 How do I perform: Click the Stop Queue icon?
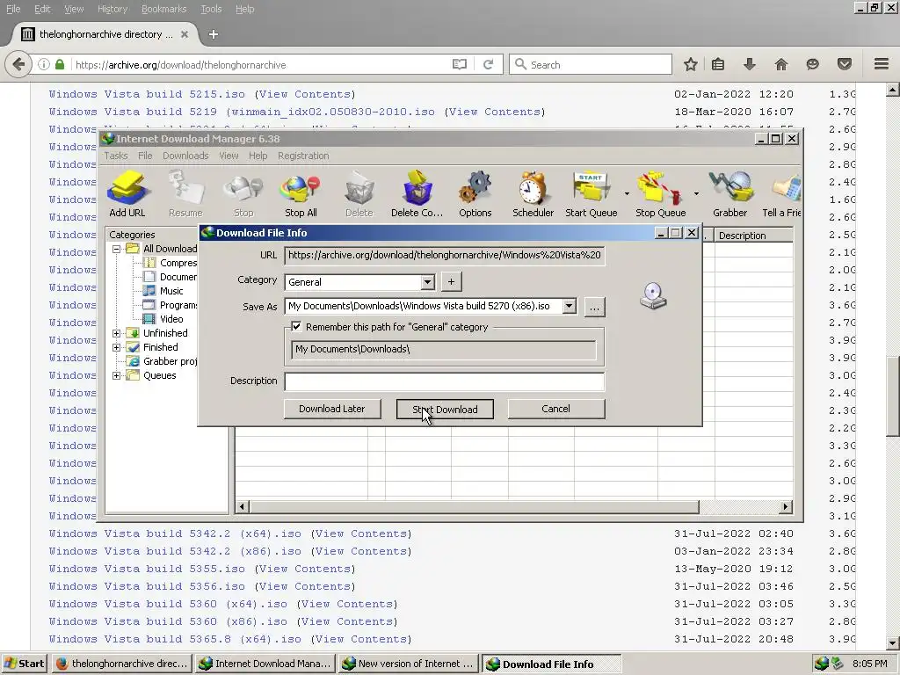pos(660,193)
